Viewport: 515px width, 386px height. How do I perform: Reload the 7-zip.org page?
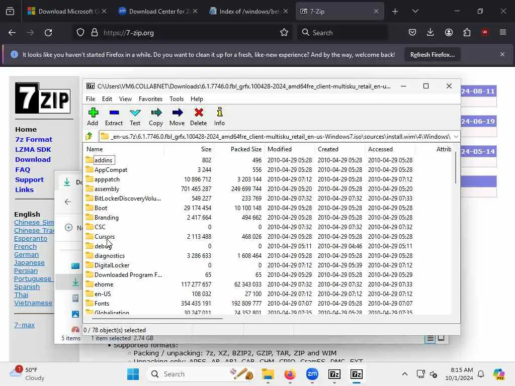click(x=48, y=33)
